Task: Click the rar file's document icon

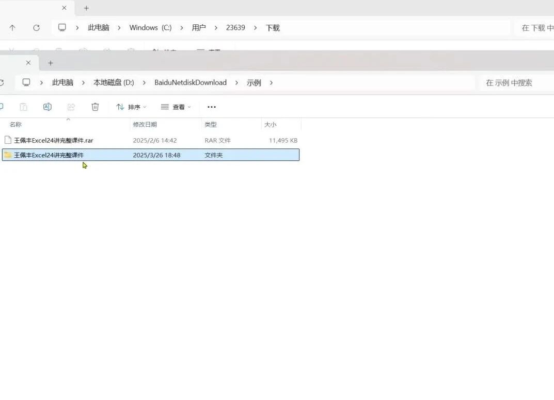Action: tap(8, 140)
